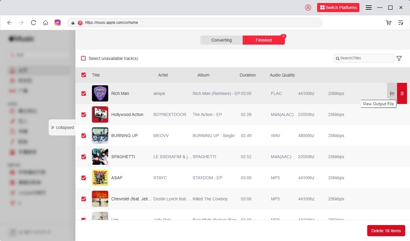Image resolution: width=410 pixels, height=241 pixels.
Task: Click the site lock icon in address bar
Action: (73, 23)
